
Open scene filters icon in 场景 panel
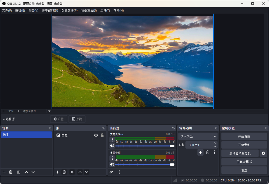coord(18,172)
